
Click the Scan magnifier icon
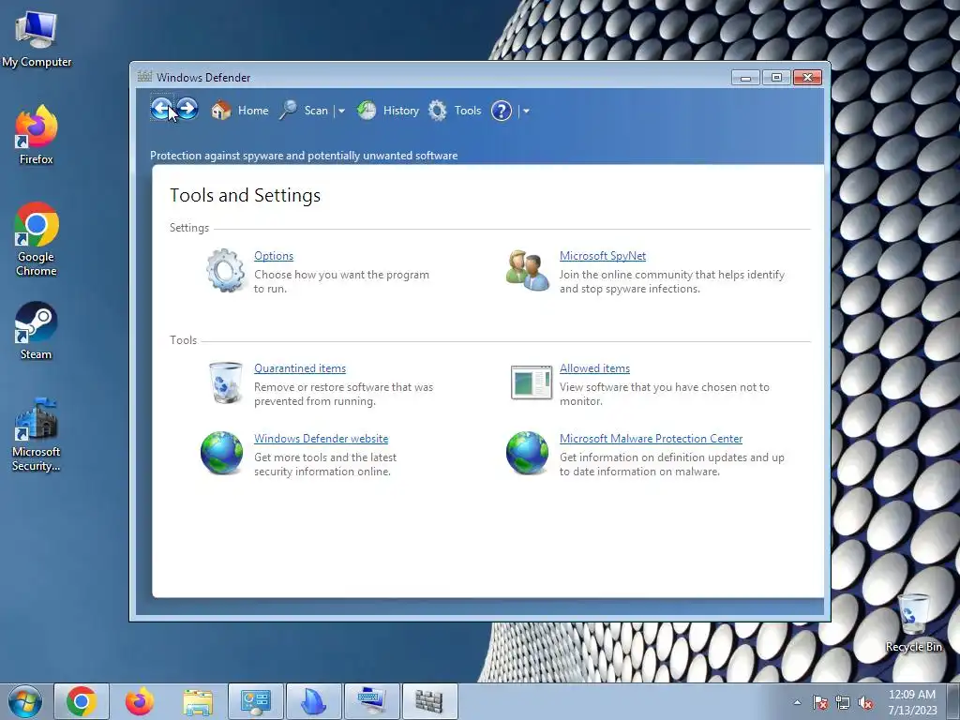288,111
